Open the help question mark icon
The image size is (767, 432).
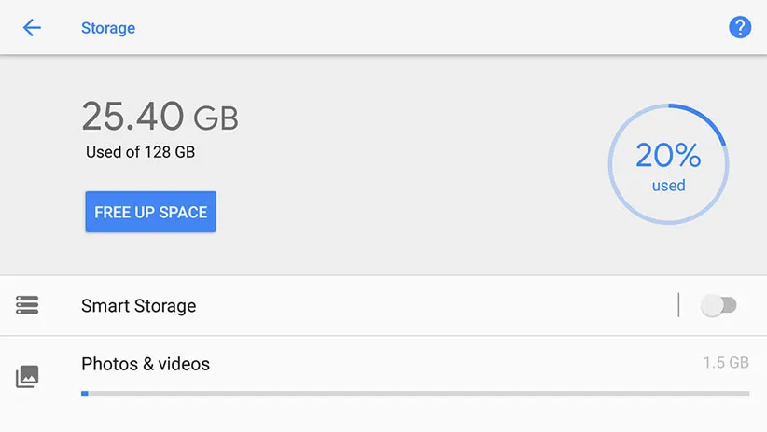[x=739, y=28]
